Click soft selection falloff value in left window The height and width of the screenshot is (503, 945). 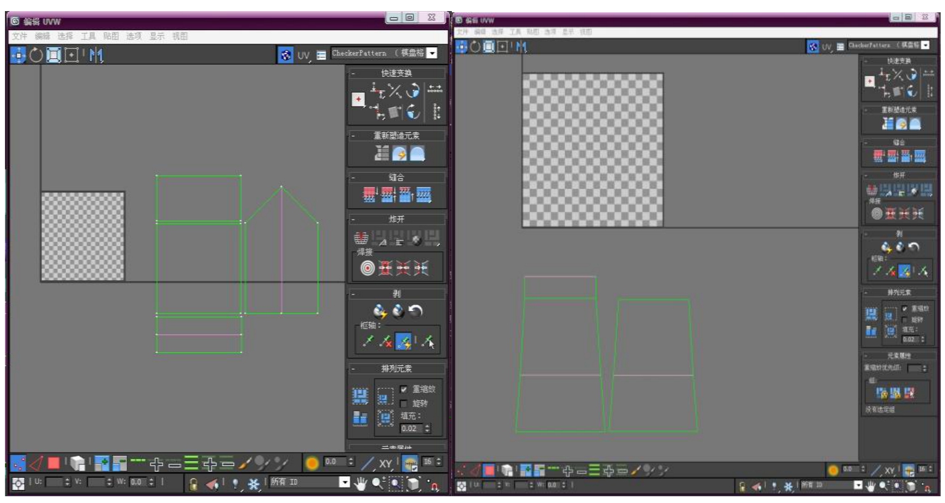[336, 462]
